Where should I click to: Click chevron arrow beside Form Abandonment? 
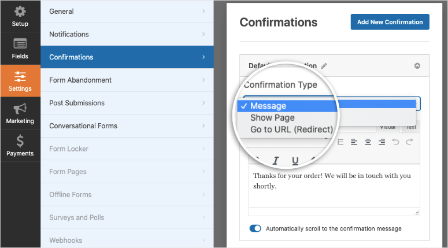[203, 80]
